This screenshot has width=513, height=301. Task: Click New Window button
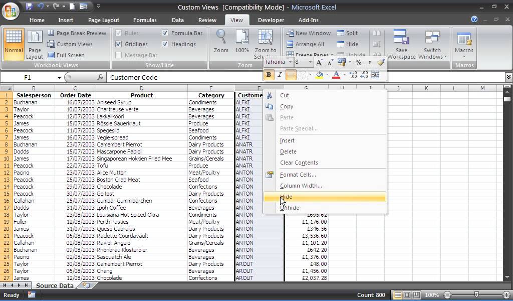coord(309,33)
